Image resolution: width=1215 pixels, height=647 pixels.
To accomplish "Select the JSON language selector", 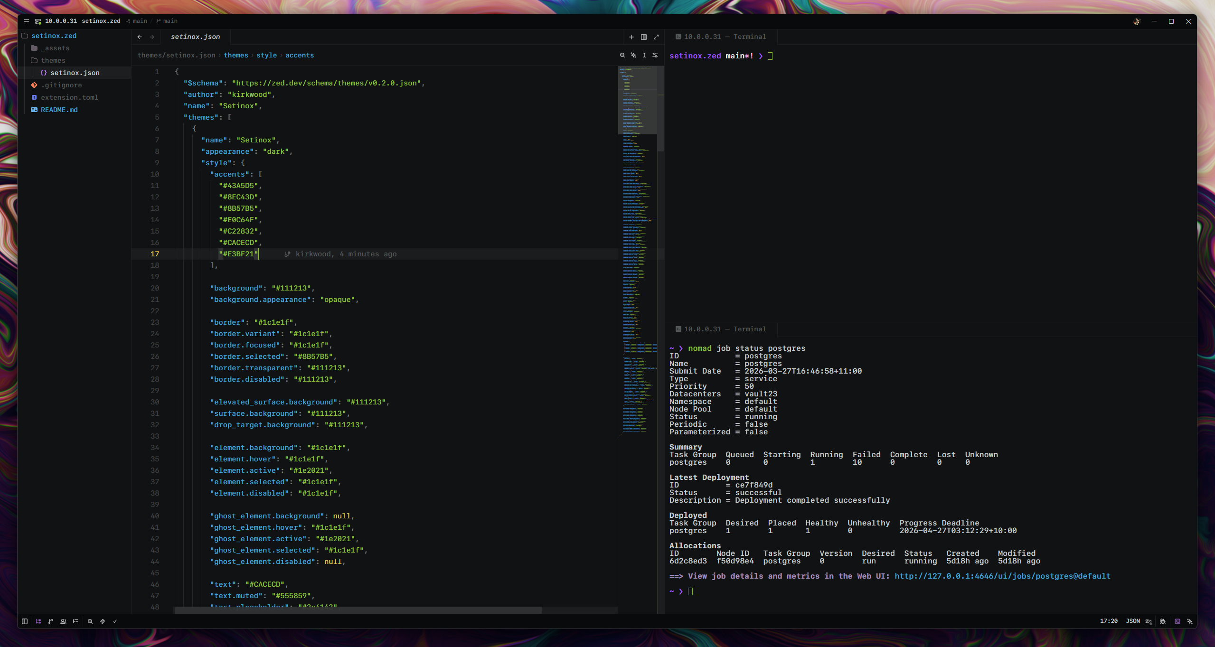I will (x=1133, y=621).
